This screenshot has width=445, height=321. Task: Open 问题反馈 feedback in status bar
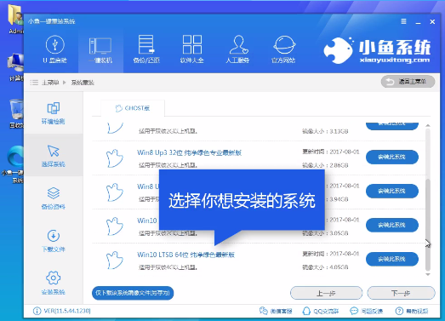pos(367,311)
